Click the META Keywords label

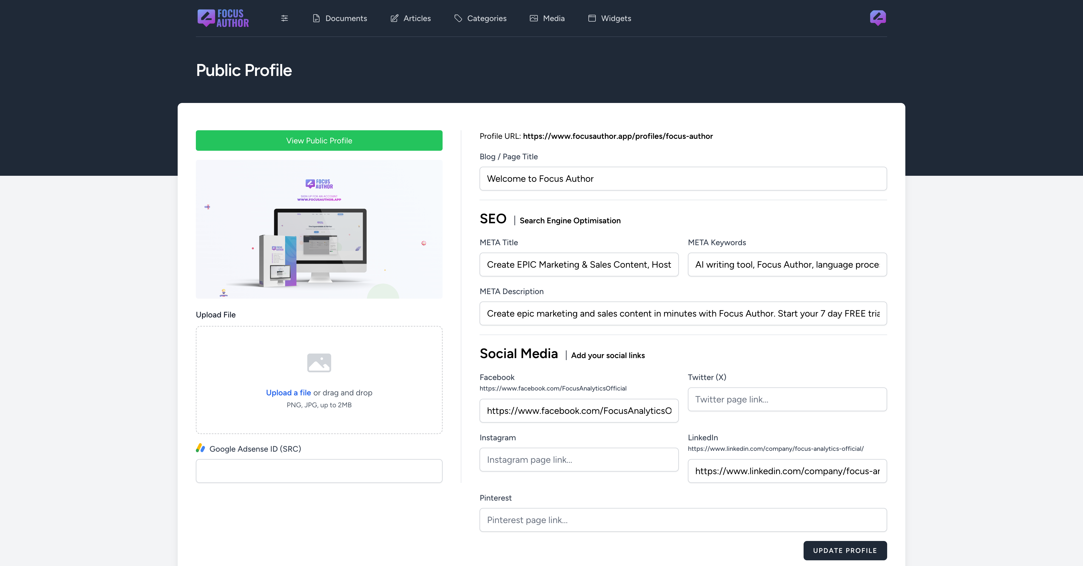[x=717, y=242]
